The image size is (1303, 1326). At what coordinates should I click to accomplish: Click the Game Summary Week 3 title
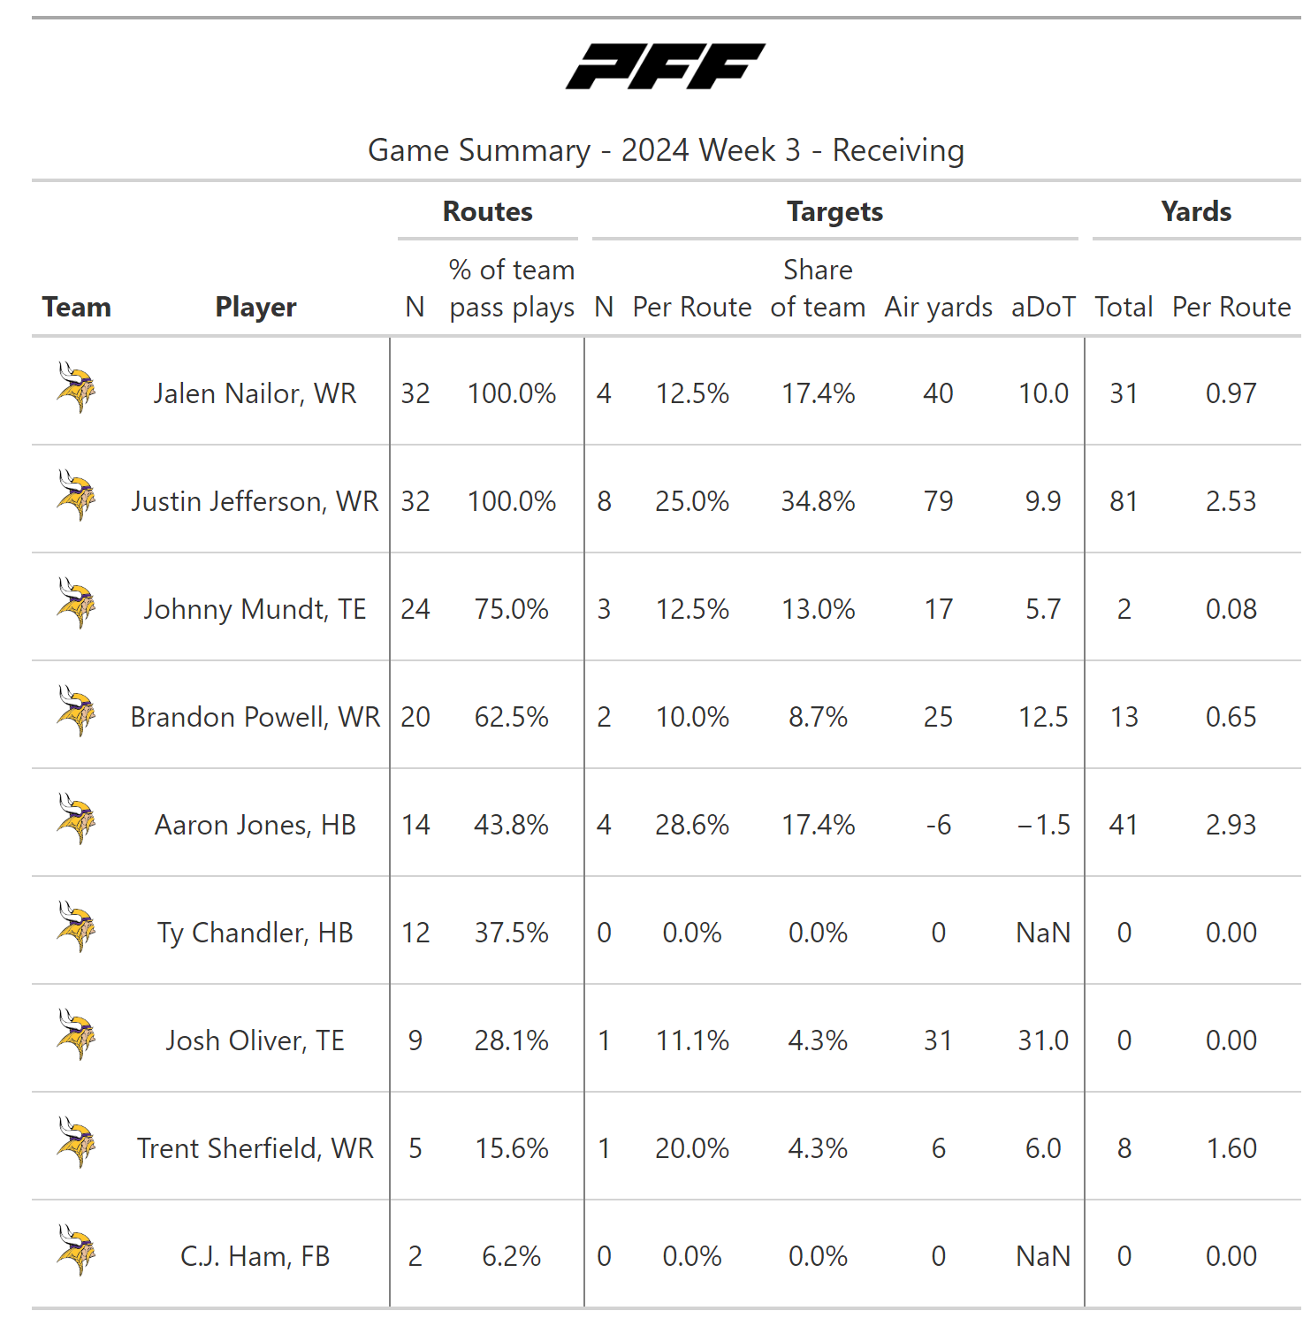pyautogui.click(x=665, y=150)
